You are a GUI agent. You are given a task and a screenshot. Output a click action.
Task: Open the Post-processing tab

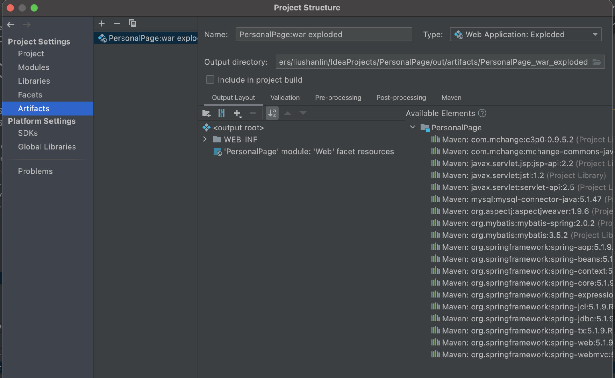[401, 98]
